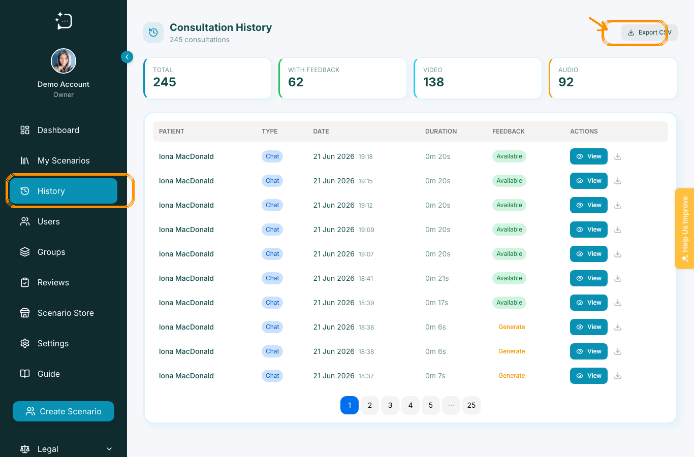
Task: Collapse the sidebar with the chevron arrow
Action: (x=127, y=57)
